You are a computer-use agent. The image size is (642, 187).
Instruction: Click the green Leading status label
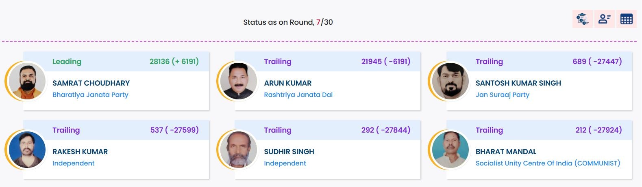67,62
